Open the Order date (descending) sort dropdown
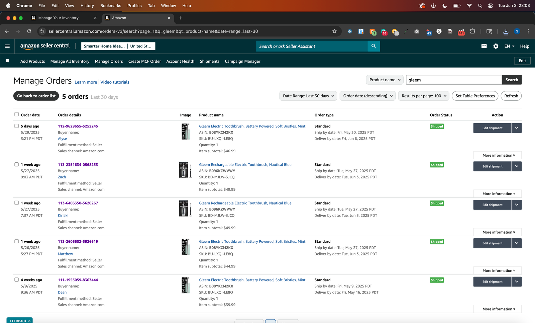The height and width of the screenshot is (323, 535). coord(368,96)
